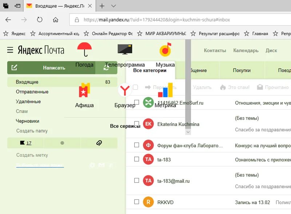Click the Написать compose button
Image resolution: width=291 pixels, height=214 pixels.
click(x=51, y=68)
